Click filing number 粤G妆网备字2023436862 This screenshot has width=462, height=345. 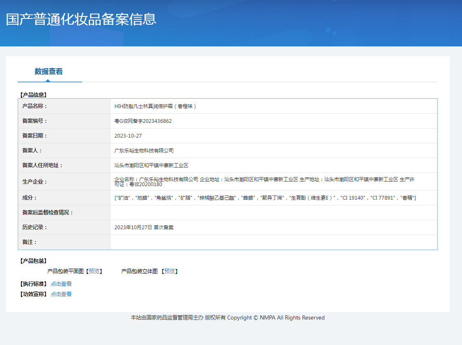(143, 121)
